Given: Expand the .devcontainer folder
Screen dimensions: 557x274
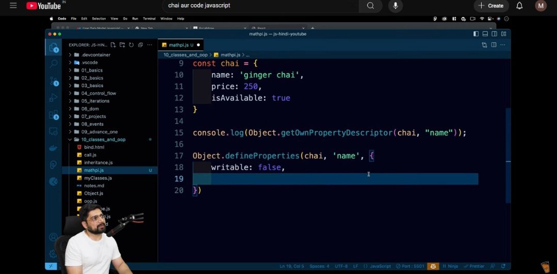Looking at the screenshot, I should tap(109, 55).
